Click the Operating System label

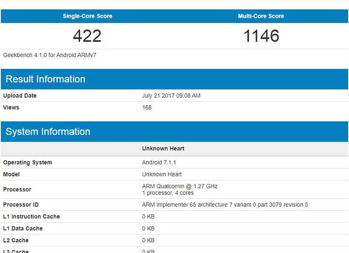pyautogui.click(x=27, y=162)
